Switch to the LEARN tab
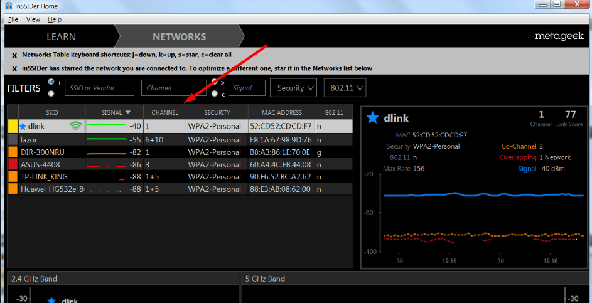The width and height of the screenshot is (592, 303). click(x=61, y=36)
